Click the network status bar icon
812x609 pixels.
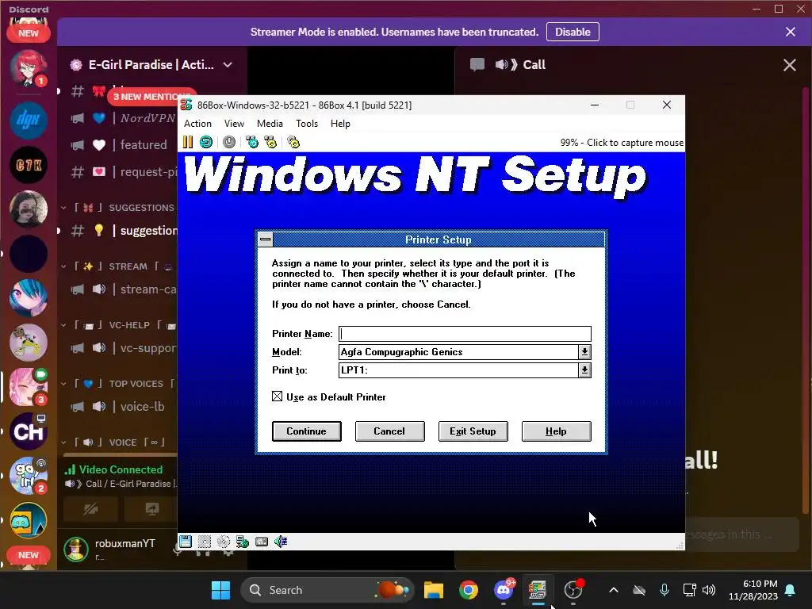pyautogui.click(x=243, y=542)
